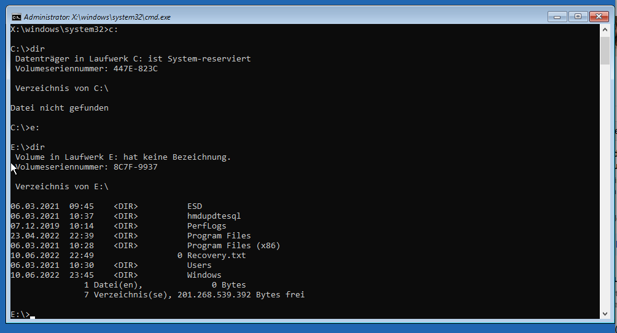
Task: Place cursor at the final E:\> prompt
Action: (32, 315)
